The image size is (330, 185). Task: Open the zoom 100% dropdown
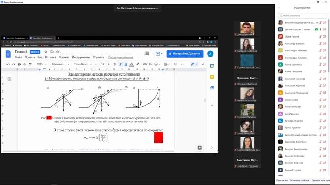tap(42, 64)
